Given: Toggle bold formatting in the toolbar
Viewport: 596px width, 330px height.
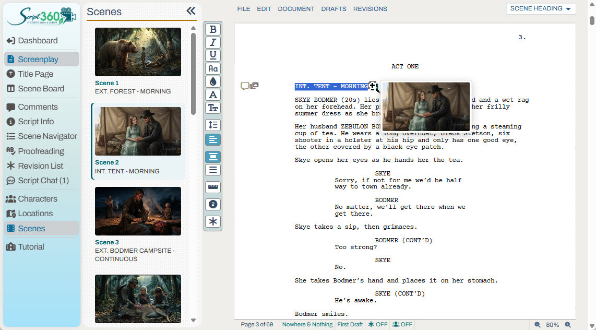Looking at the screenshot, I should pyautogui.click(x=213, y=29).
